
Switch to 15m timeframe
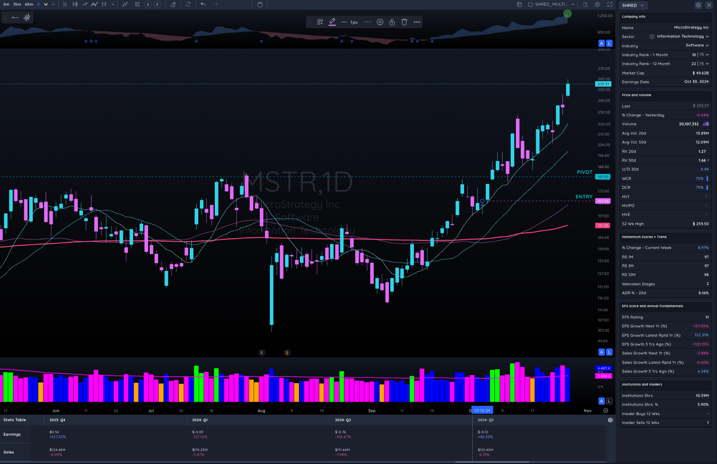[17, 4]
